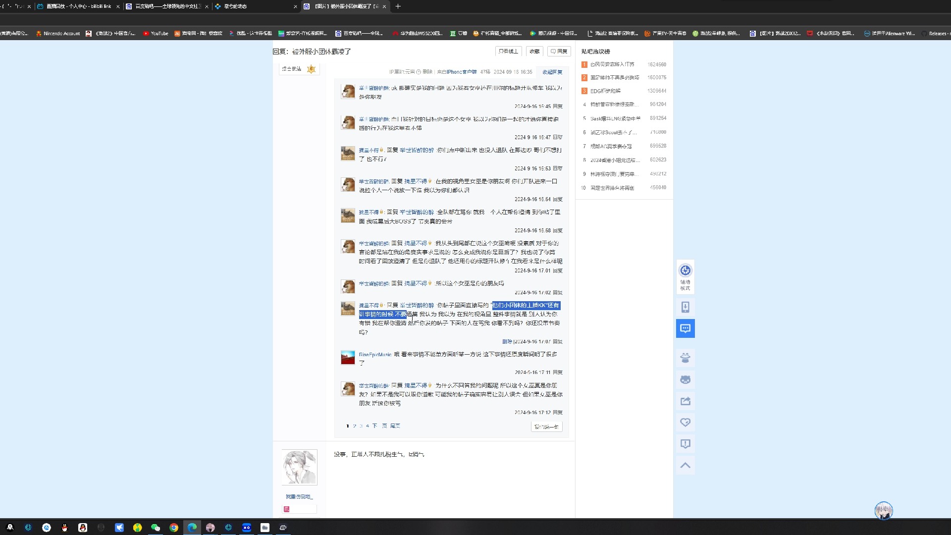Open the YouTube bookmark
Image resolution: width=951 pixels, height=535 pixels.
pyautogui.click(x=156, y=34)
